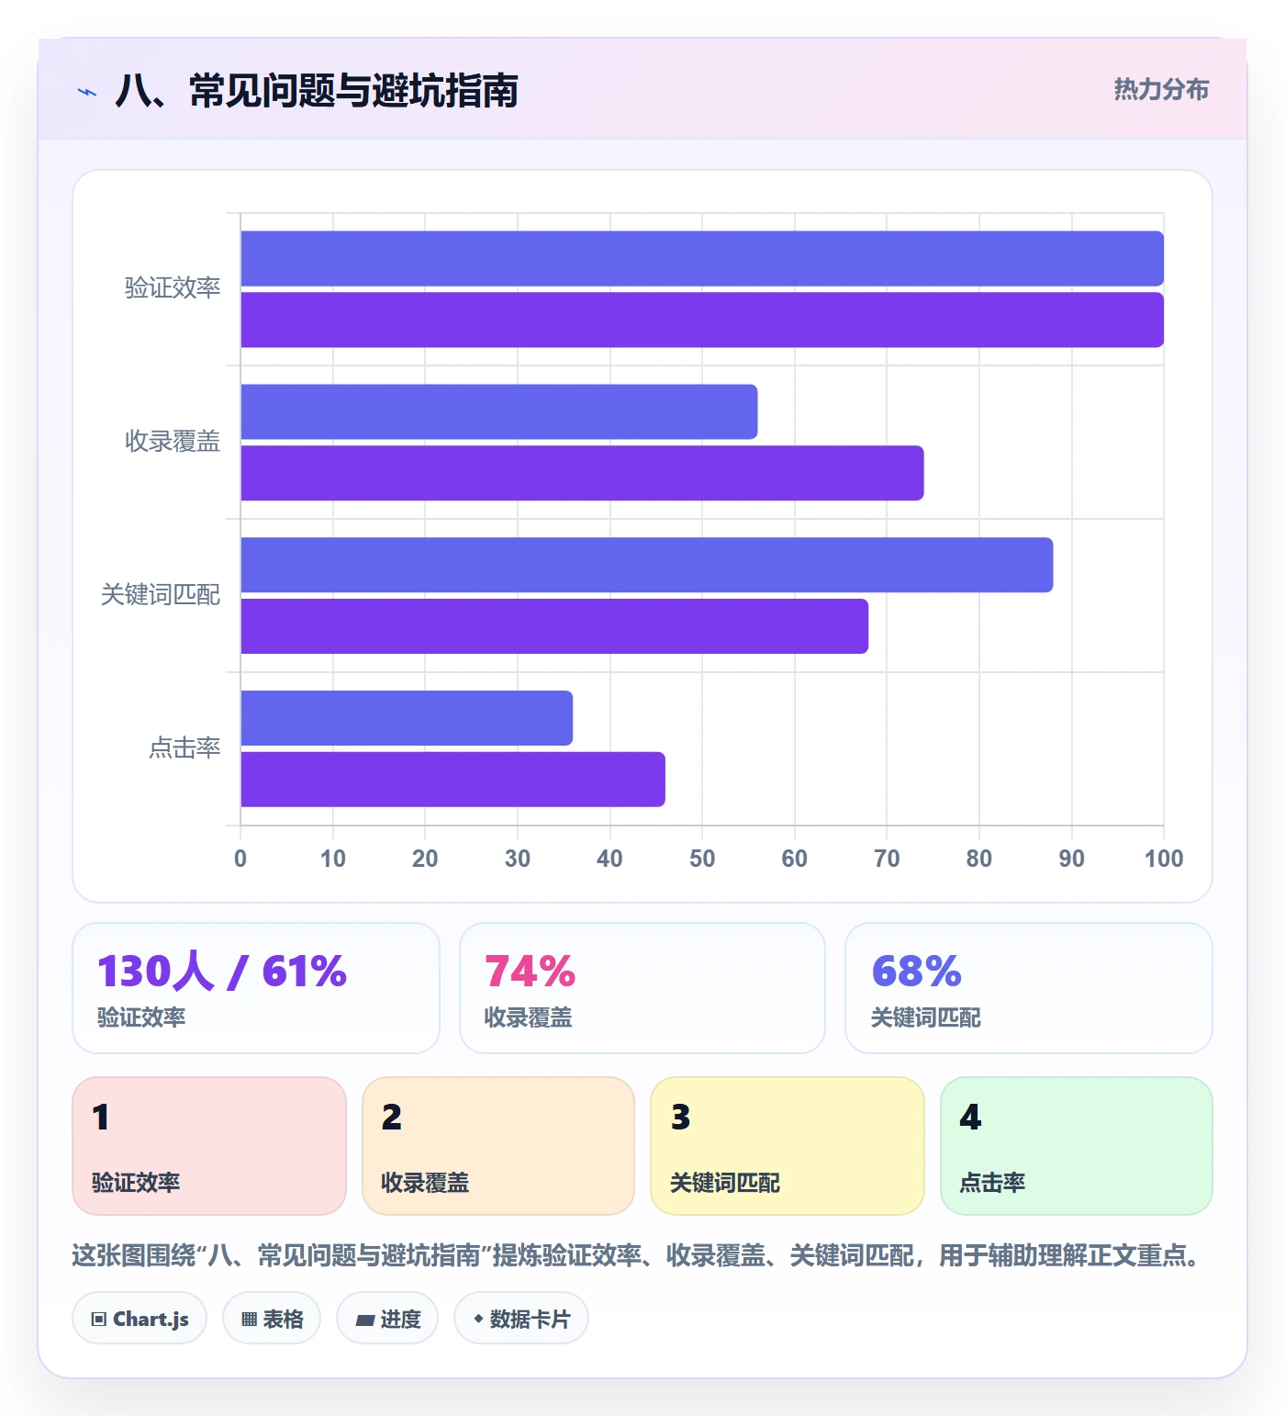
Task: Click the lightning icon beside the heading
Action: point(87,92)
